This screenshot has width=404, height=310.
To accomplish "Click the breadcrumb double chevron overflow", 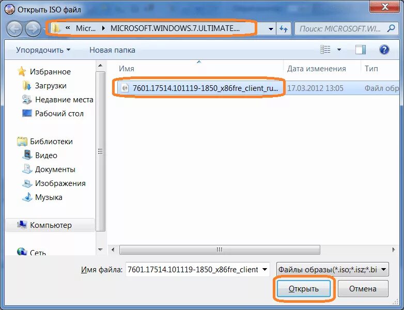I will tap(68, 28).
